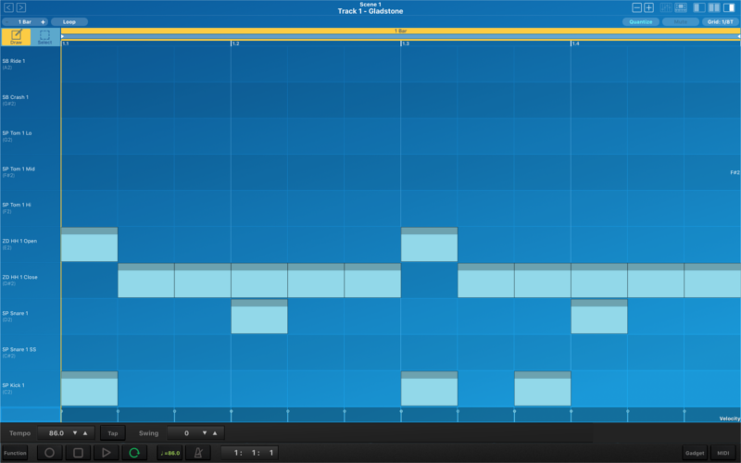The width and height of the screenshot is (741, 463).
Task: Click the Quantize button
Action: (x=640, y=21)
